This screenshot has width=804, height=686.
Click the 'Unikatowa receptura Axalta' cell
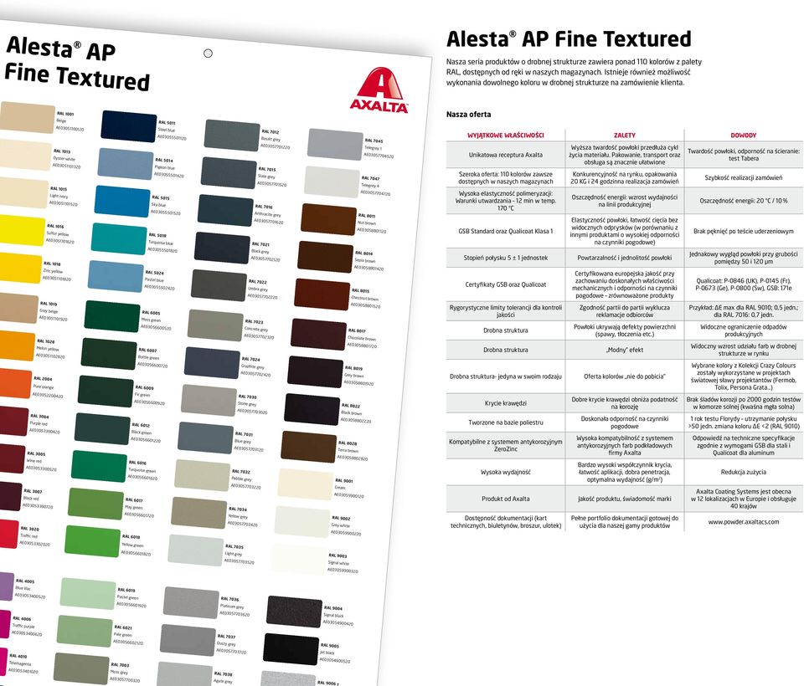coord(506,155)
